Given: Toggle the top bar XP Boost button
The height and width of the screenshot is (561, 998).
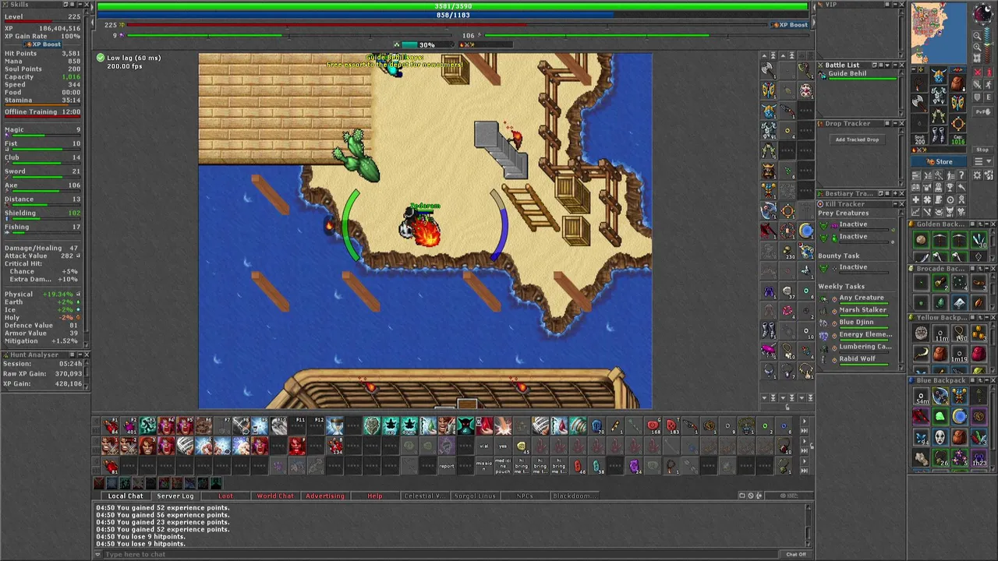Looking at the screenshot, I should [x=791, y=25].
